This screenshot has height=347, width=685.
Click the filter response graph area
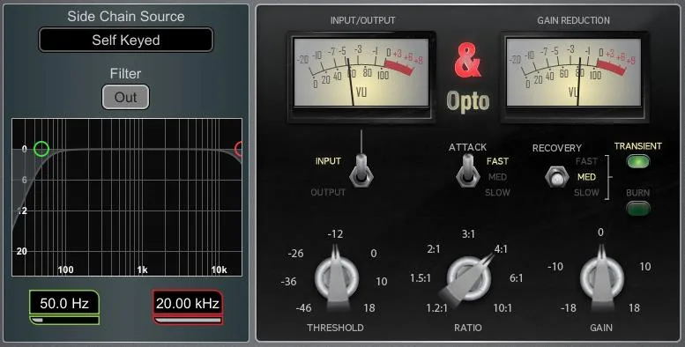[x=127, y=197]
